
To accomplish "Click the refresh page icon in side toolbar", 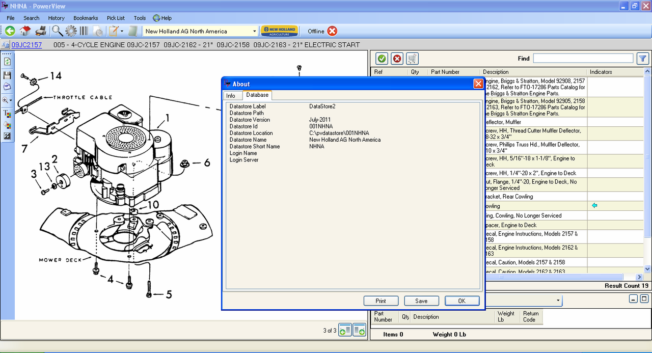I will click(7, 62).
